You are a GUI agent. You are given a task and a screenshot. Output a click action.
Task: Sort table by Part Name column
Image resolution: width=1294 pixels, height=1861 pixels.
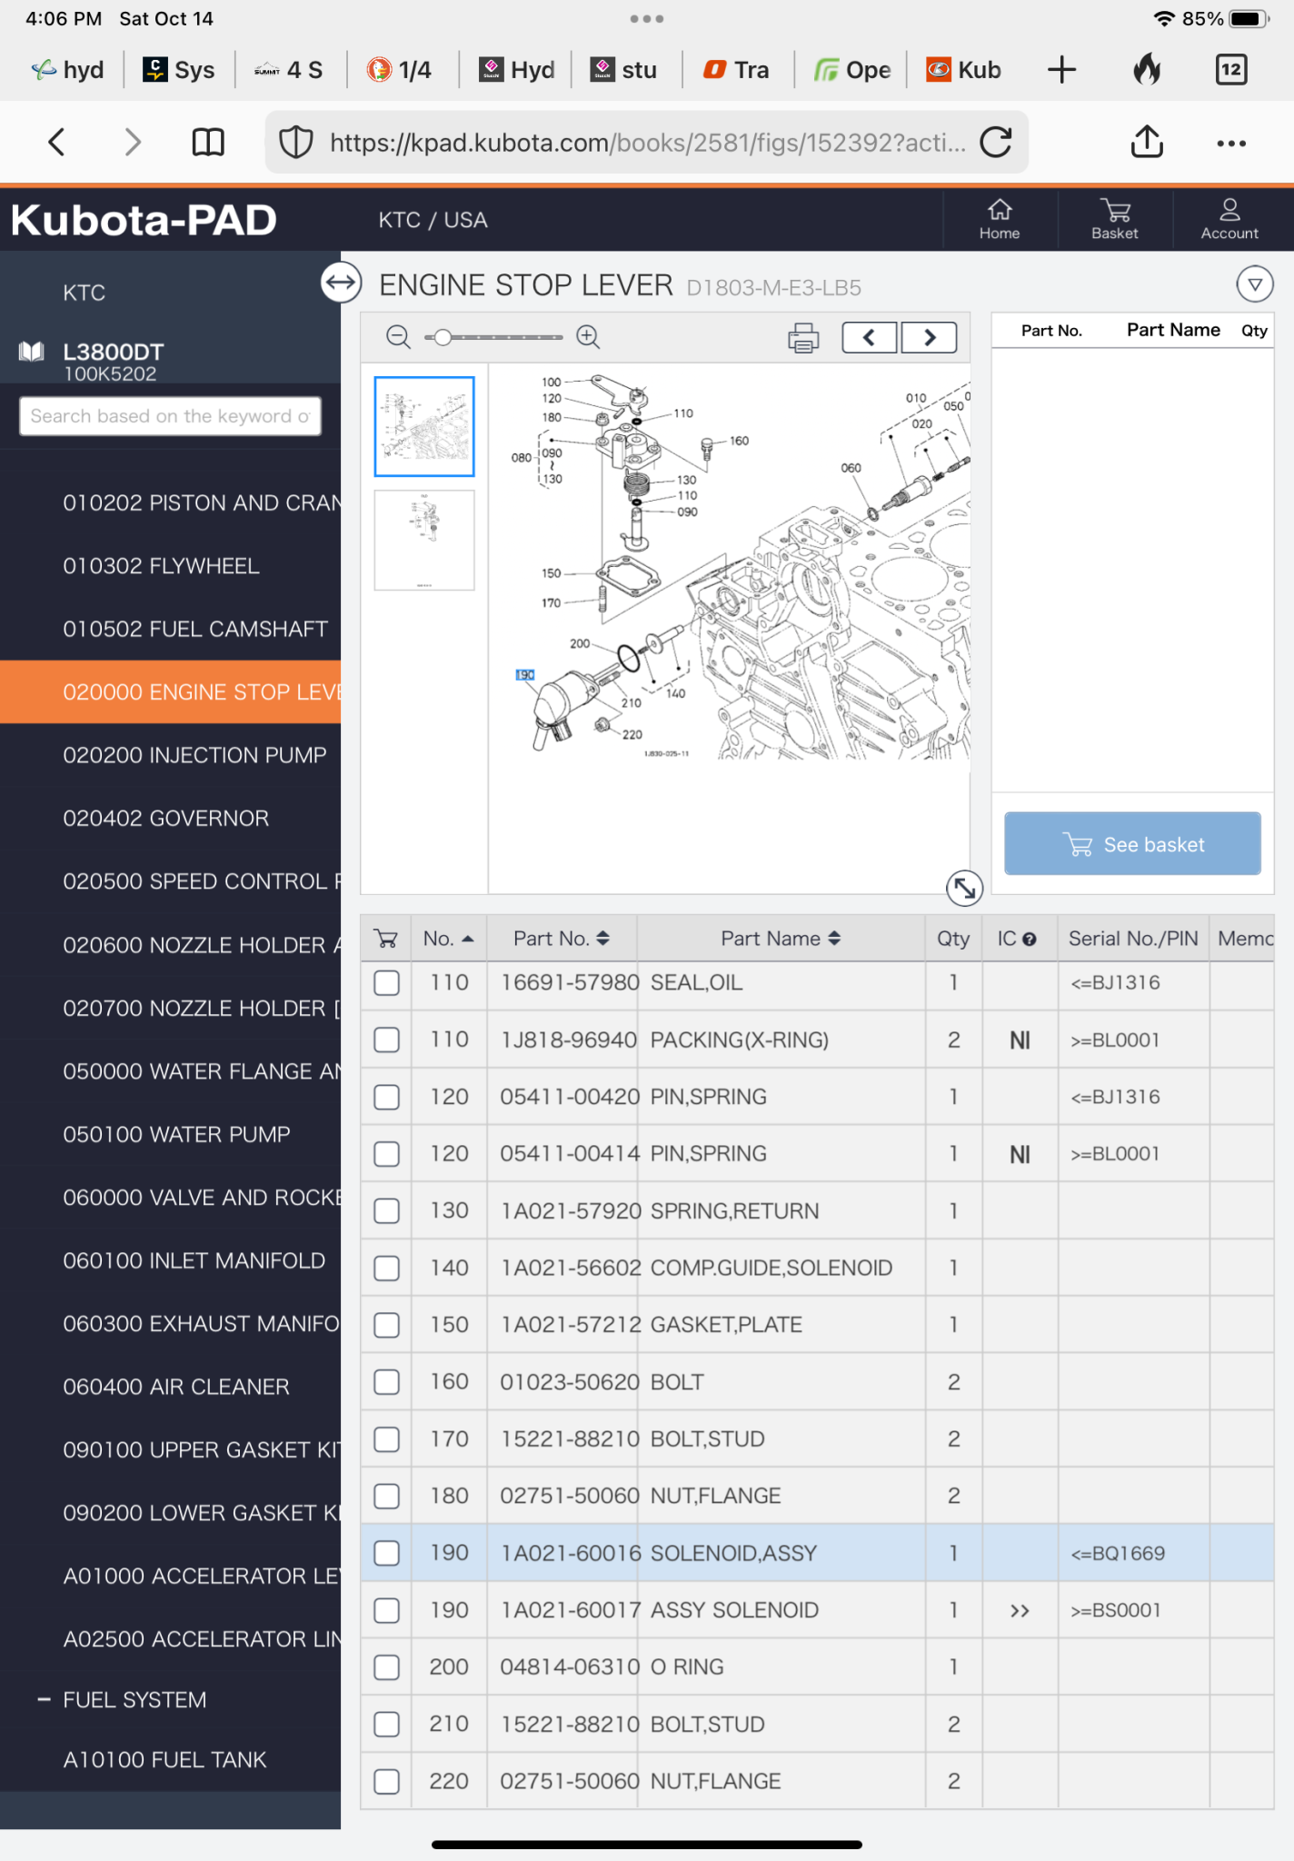(781, 939)
